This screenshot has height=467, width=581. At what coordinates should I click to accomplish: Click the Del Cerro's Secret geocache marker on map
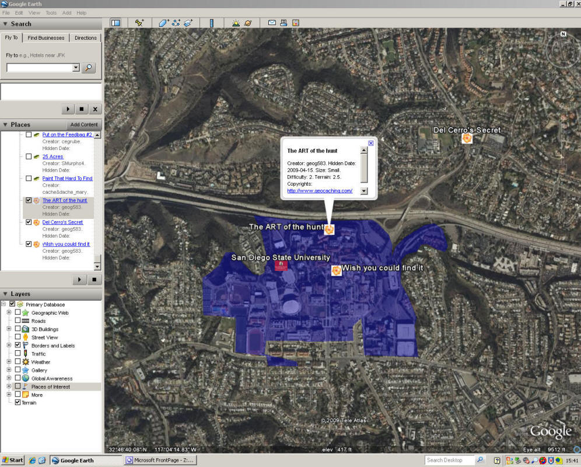[467, 138]
